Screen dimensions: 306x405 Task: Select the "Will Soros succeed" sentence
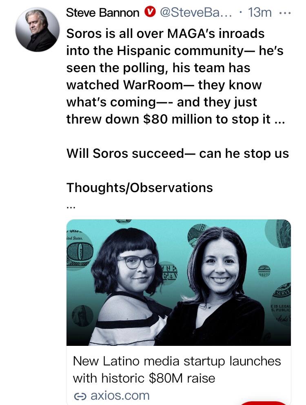click(177, 153)
